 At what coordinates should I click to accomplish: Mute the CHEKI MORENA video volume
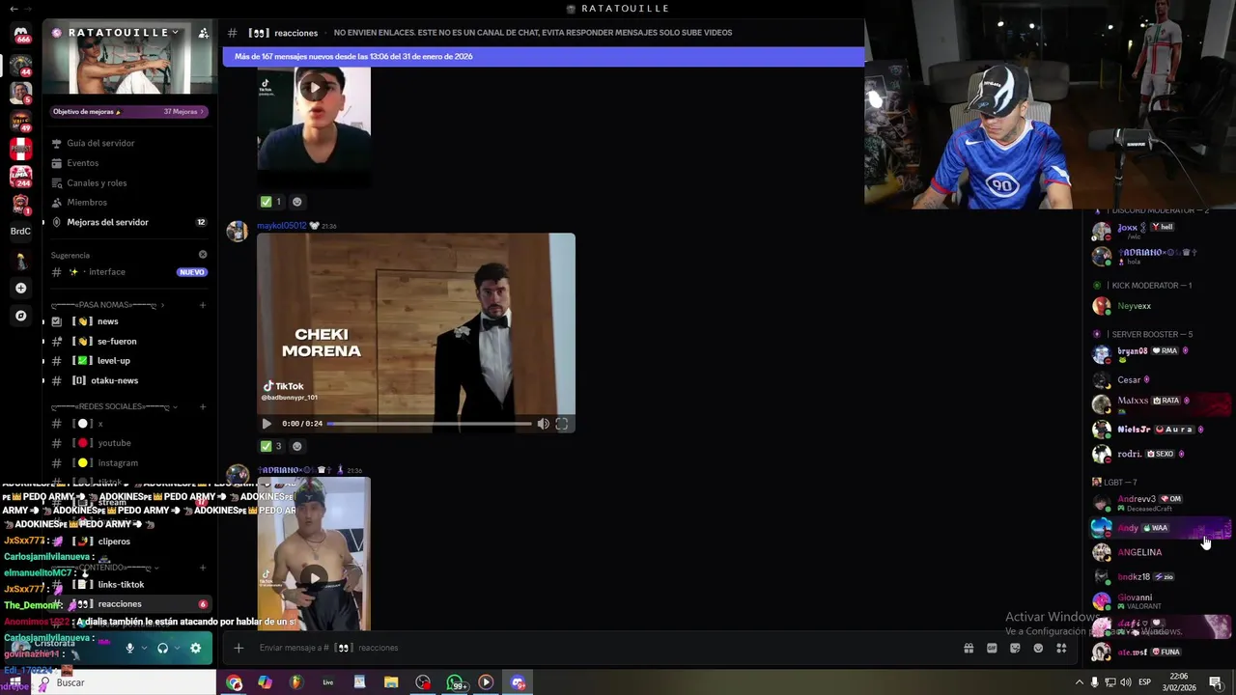[x=543, y=424]
